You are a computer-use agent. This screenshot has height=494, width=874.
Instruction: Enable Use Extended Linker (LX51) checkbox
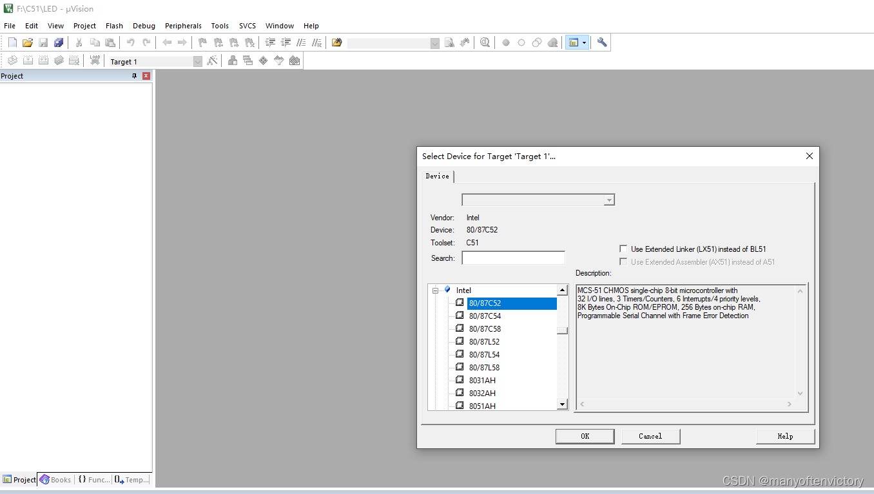[623, 249]
